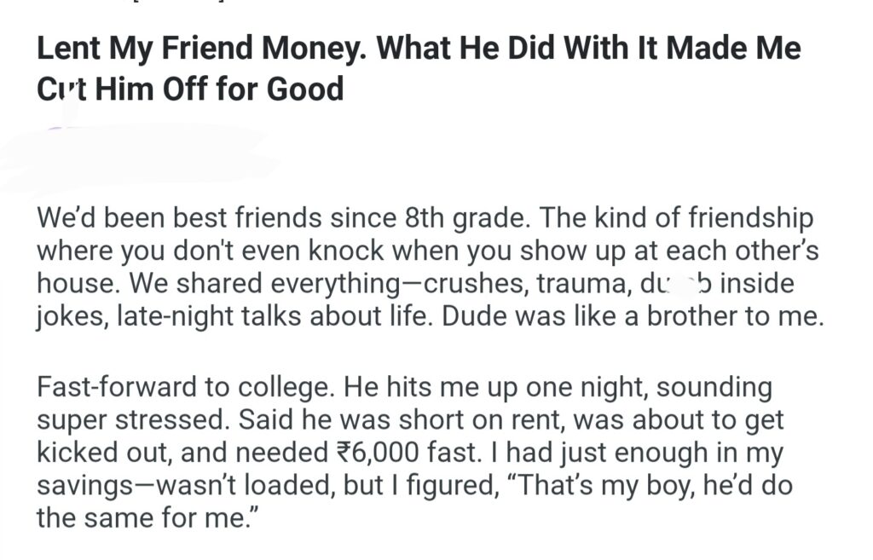Image resolution: width=873 pixels, height=560 pixels.
Task: Click the sentence "Dude was like a brother"
Action: (x=627, y=316)
